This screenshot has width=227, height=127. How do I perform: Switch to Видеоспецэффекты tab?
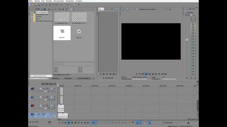84,78
